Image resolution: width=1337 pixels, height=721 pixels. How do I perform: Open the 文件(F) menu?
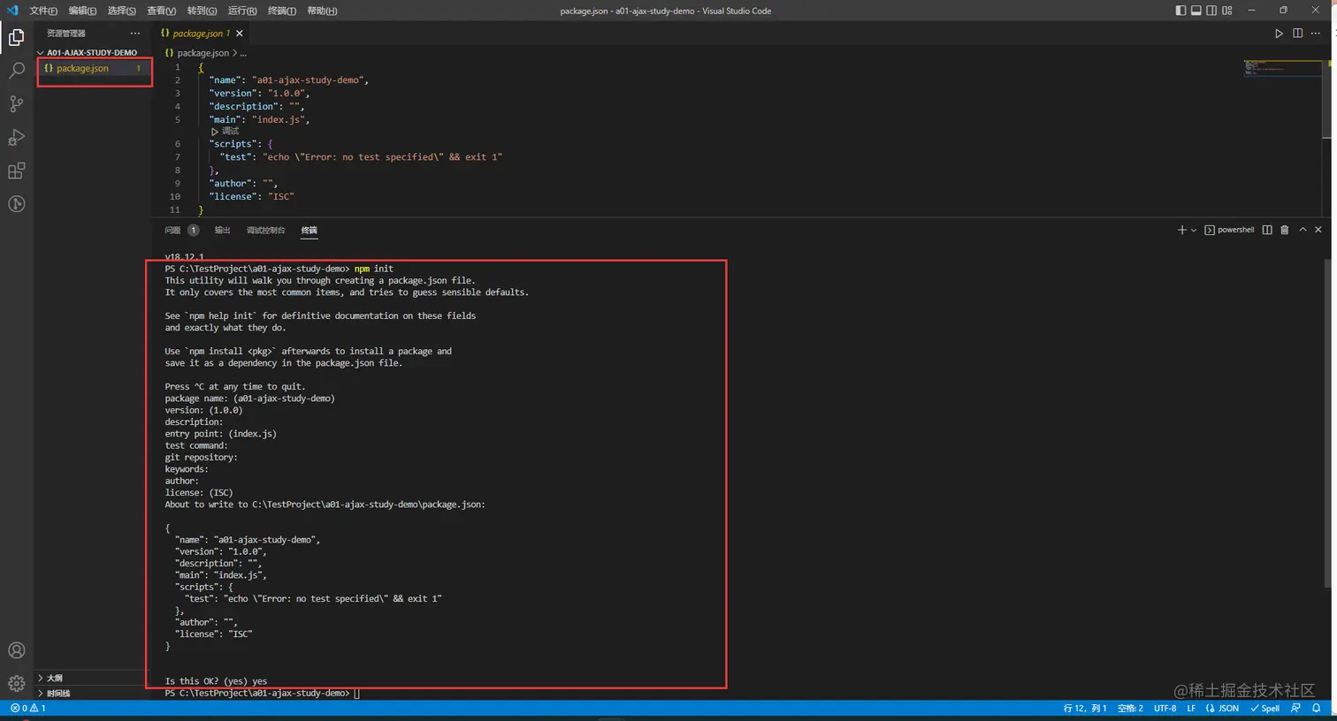[43, 11]
